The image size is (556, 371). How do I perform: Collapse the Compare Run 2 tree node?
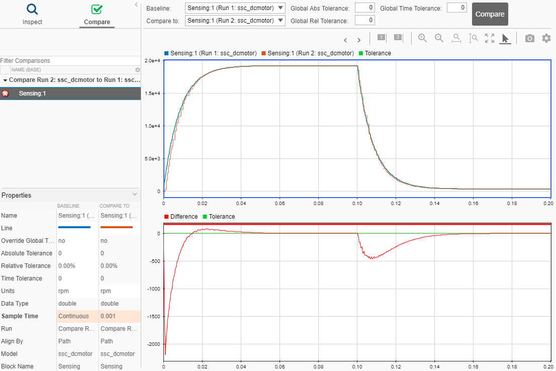5,79
